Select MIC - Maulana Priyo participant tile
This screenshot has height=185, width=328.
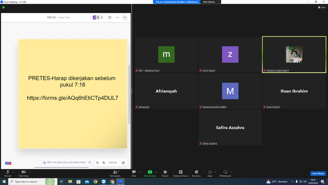point(166,54)
